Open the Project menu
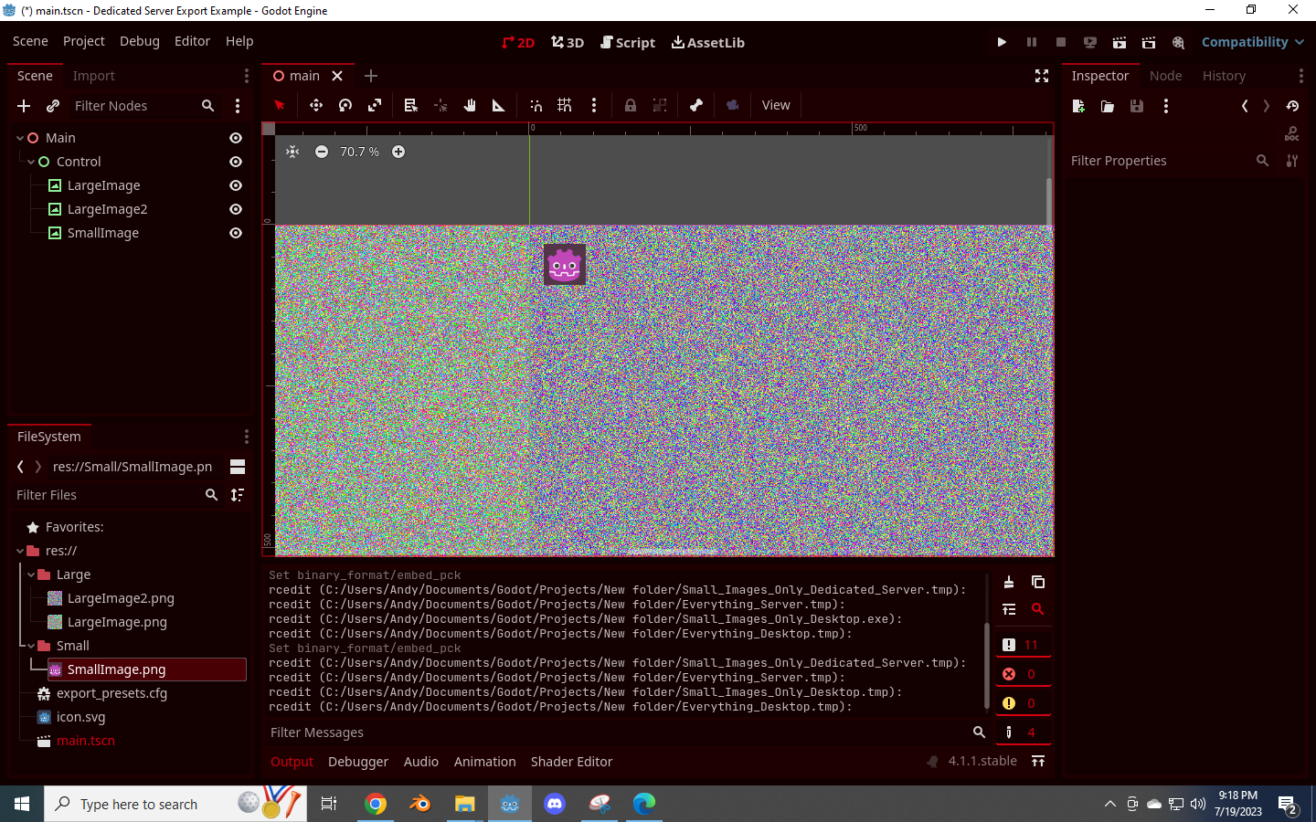The height and width of the screenshot is (822, 1316). tap(83, 41)
